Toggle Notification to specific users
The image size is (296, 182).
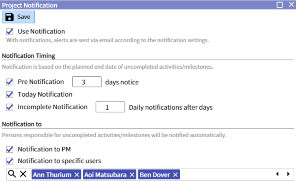pos(10,161)
